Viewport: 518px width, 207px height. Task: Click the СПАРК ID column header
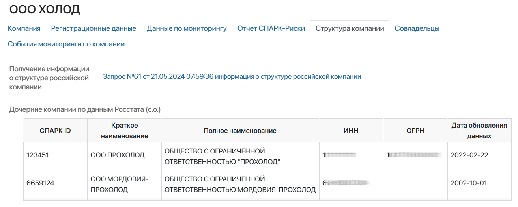click(x=55, y=131)
